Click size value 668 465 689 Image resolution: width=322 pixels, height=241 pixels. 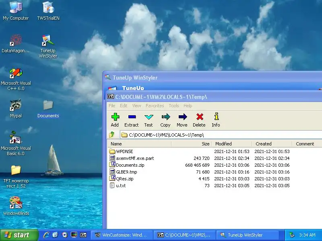(x=197, y=165)
